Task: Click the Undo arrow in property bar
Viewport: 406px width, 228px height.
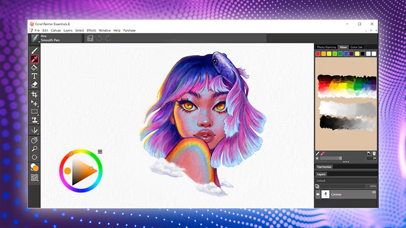Action: (99, 38)
